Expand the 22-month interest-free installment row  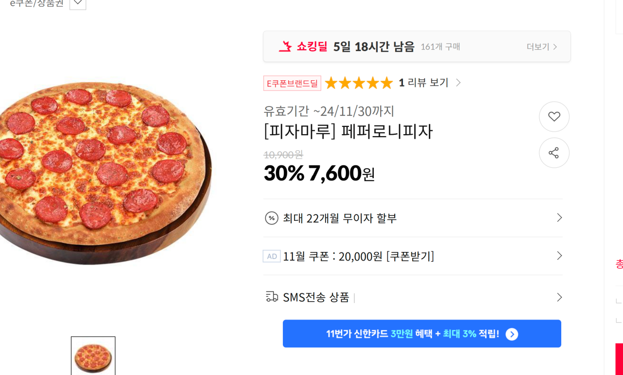559,218
